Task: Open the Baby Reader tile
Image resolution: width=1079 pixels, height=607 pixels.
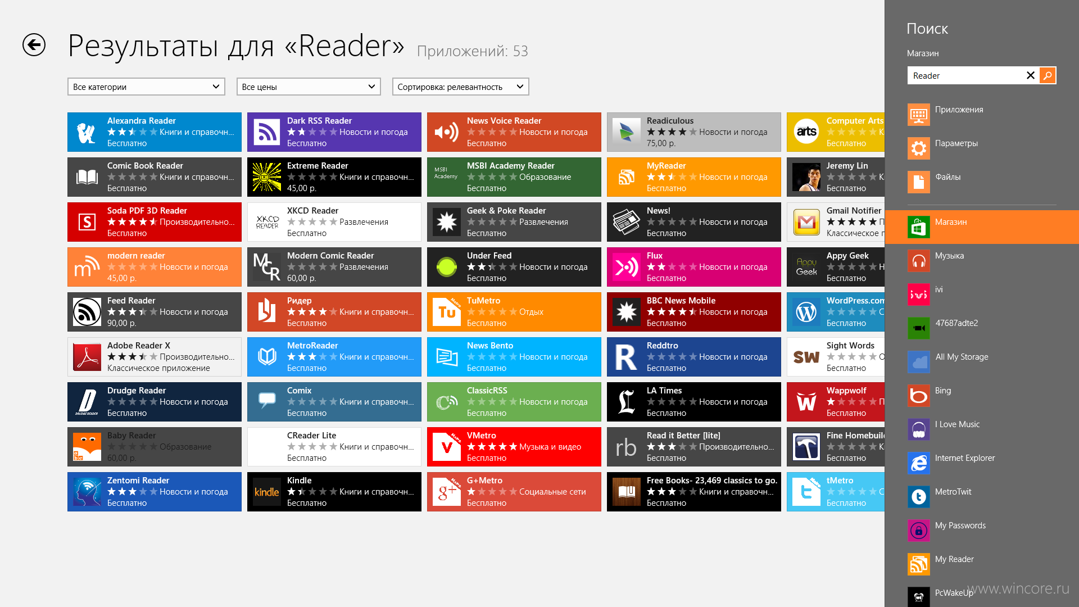Action: click(x=155, y=447)
